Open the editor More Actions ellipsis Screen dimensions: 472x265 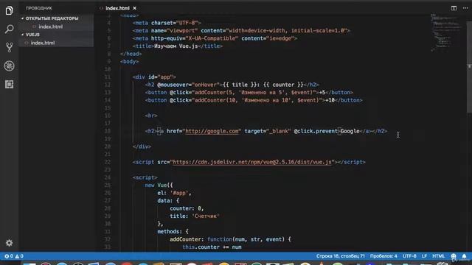click(x=465, y=8)
